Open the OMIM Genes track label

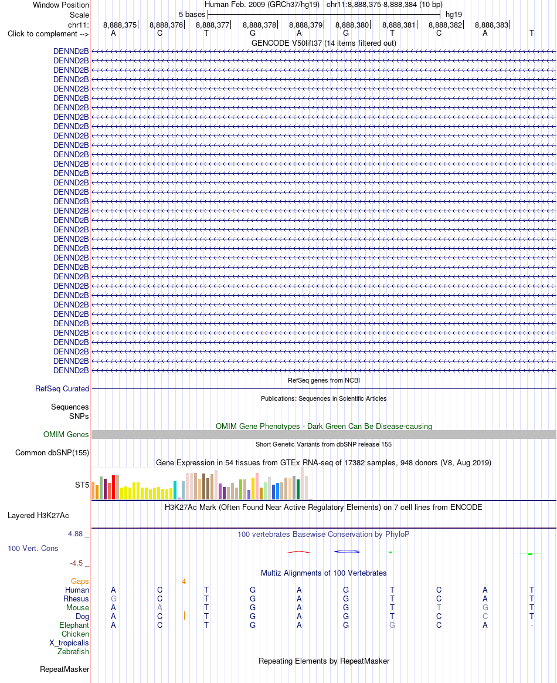pyautogui.click(x=66, y=434)
